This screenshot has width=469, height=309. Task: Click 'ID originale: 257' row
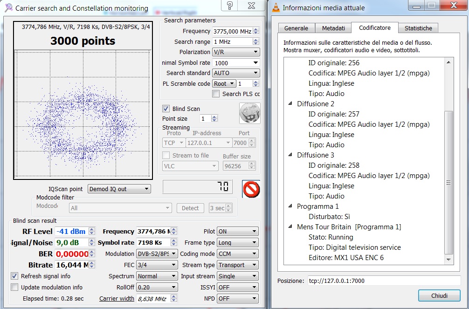click(x=334, y=114)
